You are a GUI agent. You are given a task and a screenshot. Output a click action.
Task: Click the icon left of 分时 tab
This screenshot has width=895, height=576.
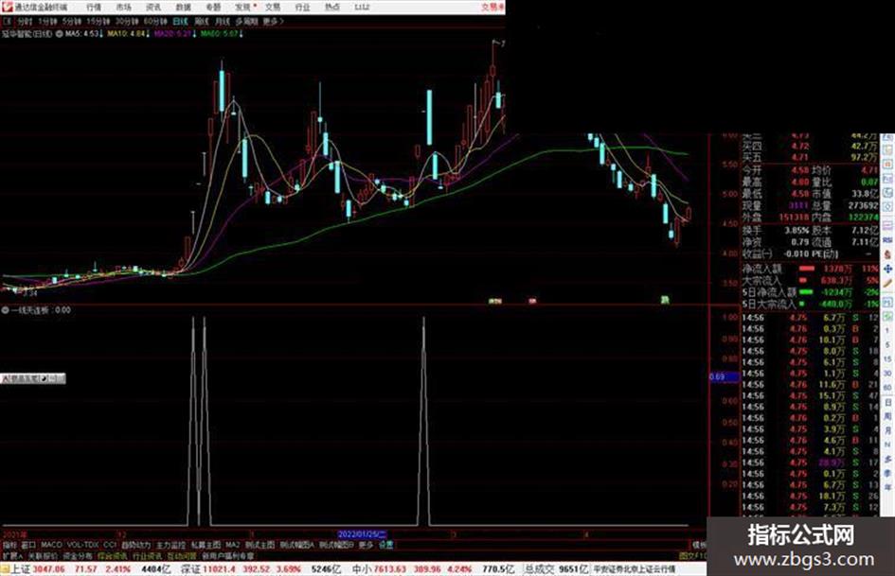pyautogui.click(x=8, y=21)
